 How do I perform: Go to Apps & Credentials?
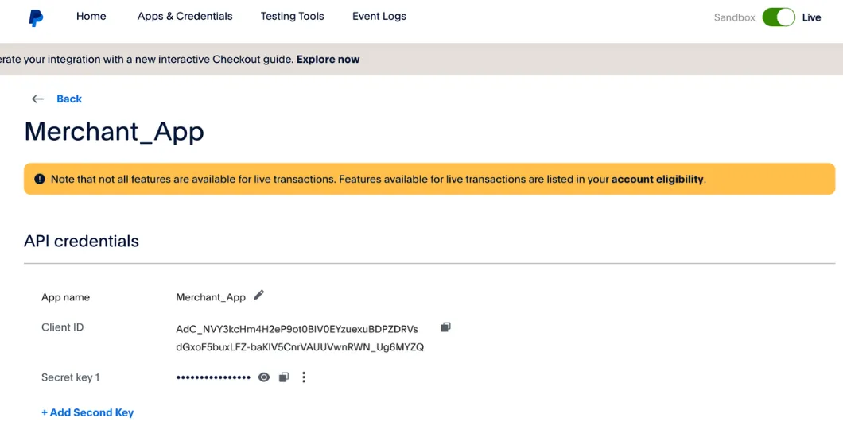[x=185, y=16]
